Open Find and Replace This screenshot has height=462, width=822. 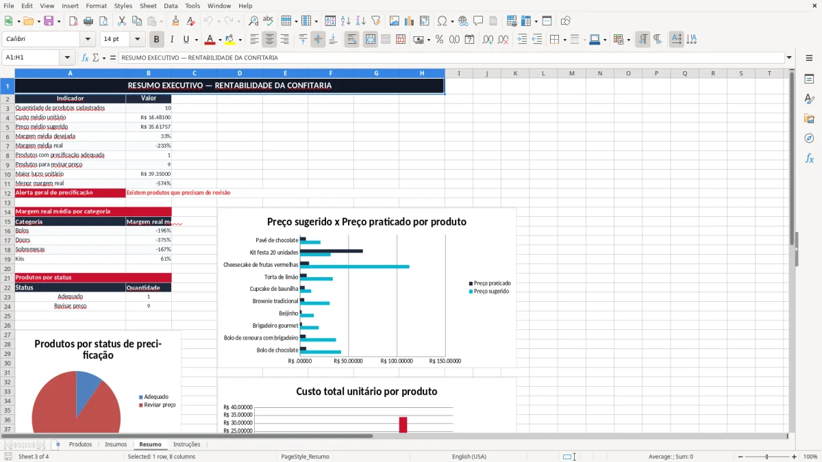click(x=253, y=21)
